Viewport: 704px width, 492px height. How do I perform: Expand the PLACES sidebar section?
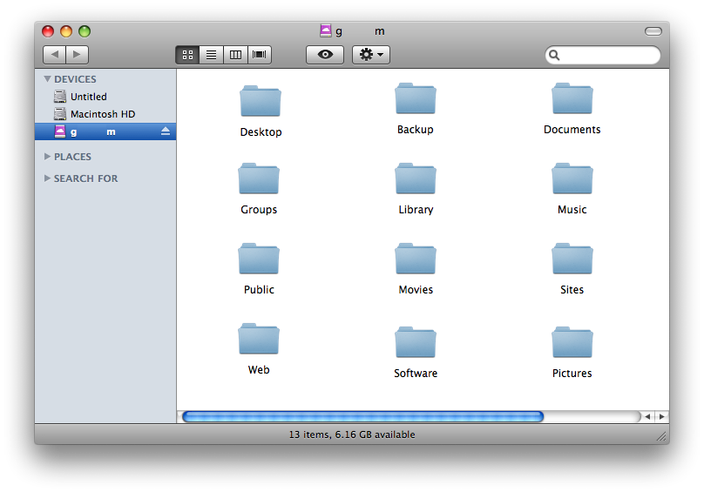(x=47, y=157)
